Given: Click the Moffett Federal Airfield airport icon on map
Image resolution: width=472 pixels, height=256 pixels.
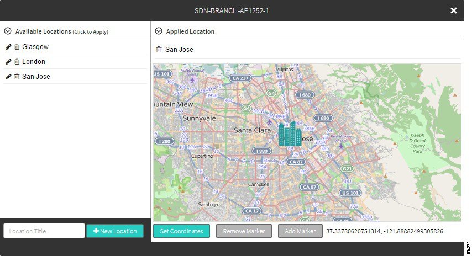Looking at the screenshot, I should [192, 81].
